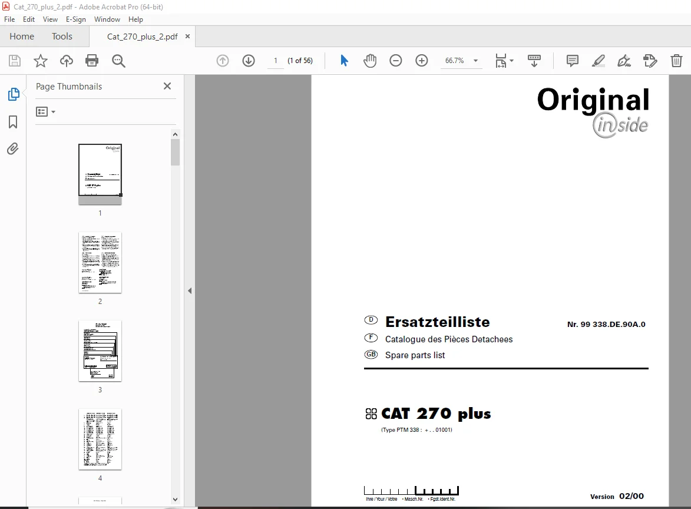Open the E-Sign menu
Viewport: 691px width, 509px height.
pos(76,19)
